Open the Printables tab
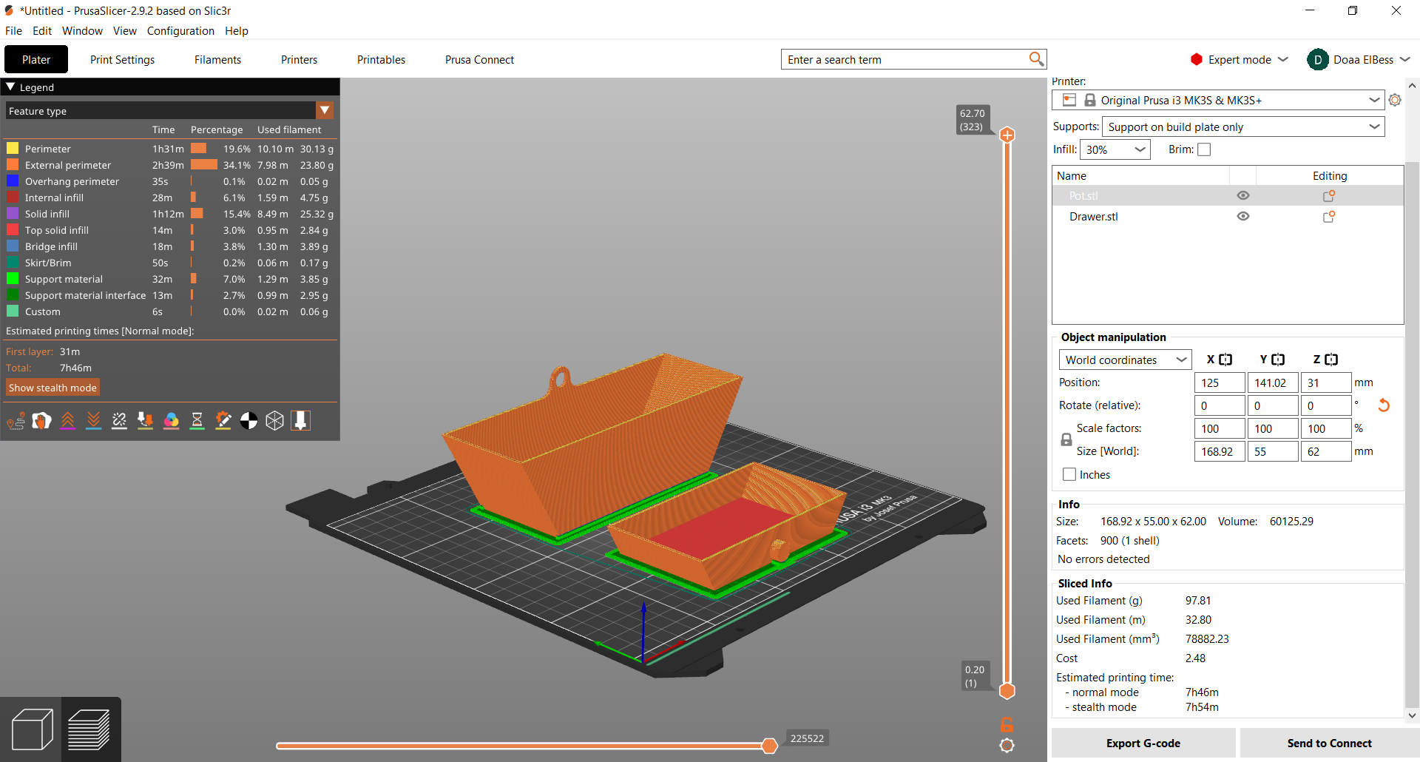 pyautogui.click(x=381, y=59)
